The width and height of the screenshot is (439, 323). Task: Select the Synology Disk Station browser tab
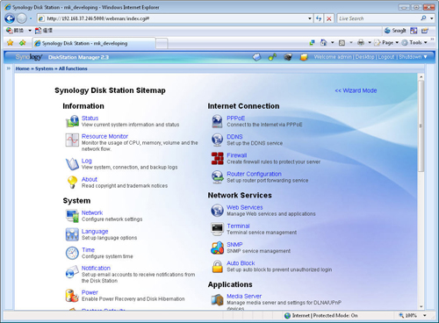coord(94,43)
